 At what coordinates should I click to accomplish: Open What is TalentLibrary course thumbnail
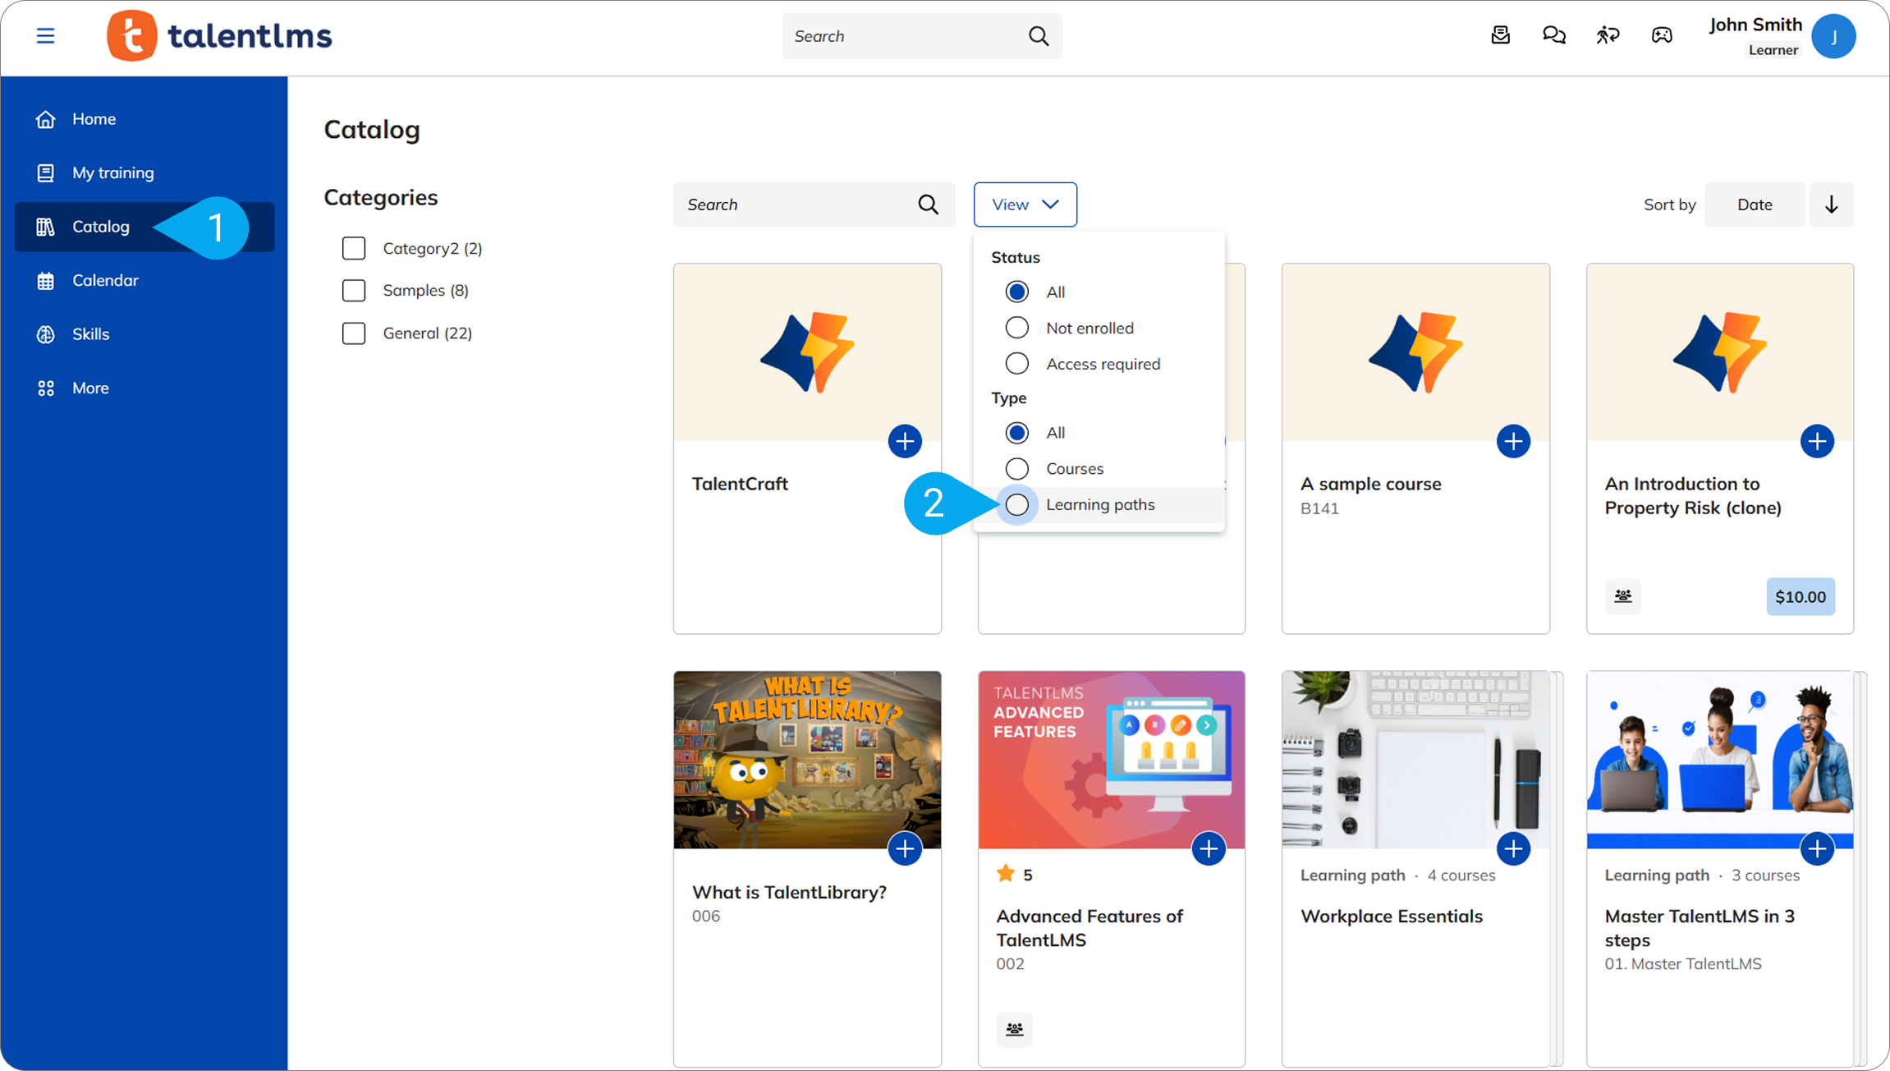806,759
